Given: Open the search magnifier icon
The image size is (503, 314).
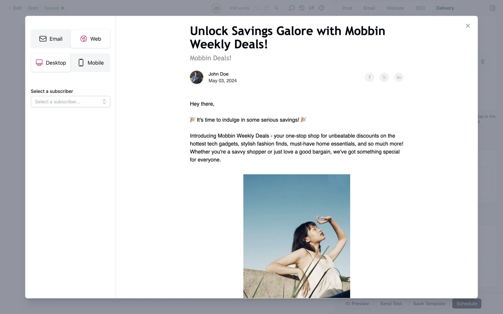Looking at the screenshot, I should click(x=276, y=8).
